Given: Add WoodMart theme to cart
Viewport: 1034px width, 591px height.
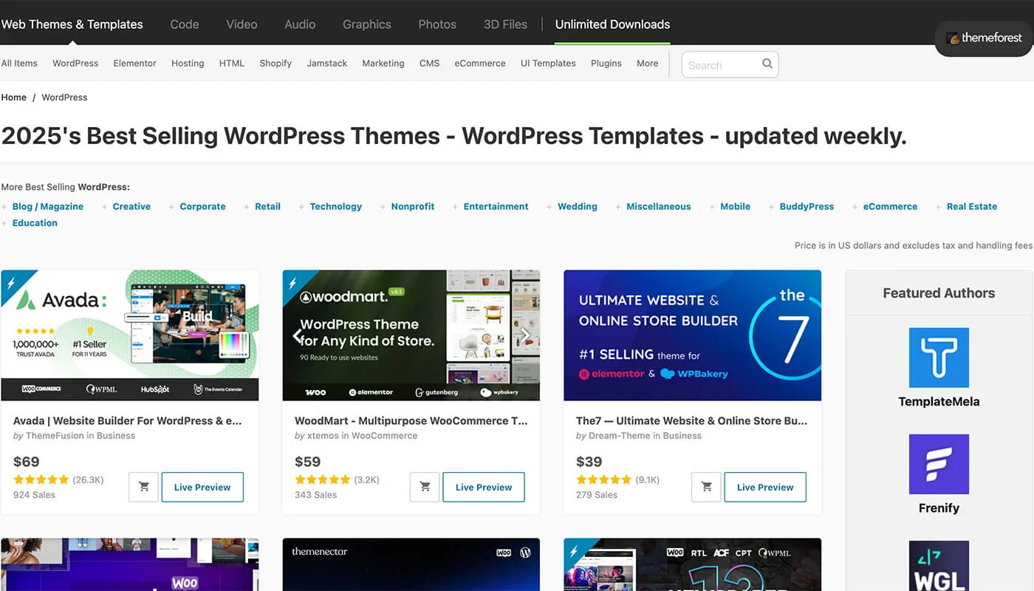Looking at the screenshot, I should pos(424,487).
